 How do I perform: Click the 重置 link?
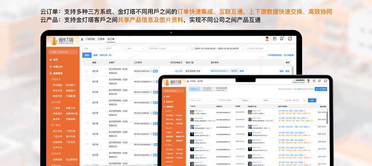(95, 55)
